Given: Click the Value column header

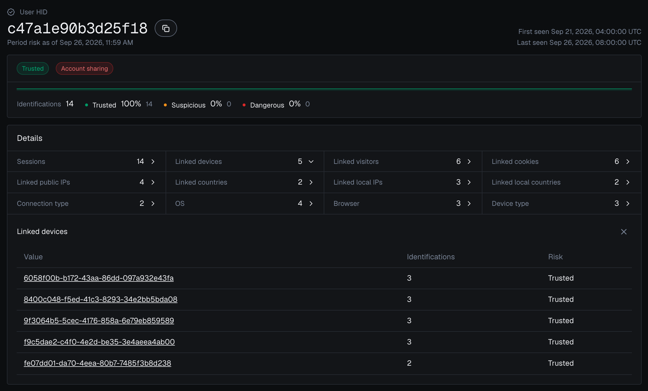Looking at the screenshot, I should (33, 257).
